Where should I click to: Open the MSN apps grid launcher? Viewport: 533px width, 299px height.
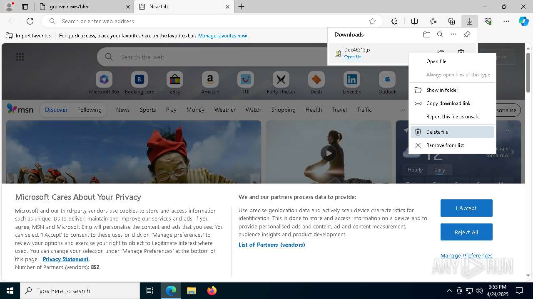[x=20, y=57]
